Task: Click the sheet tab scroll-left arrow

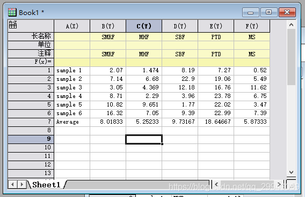Action: (13, 184)
